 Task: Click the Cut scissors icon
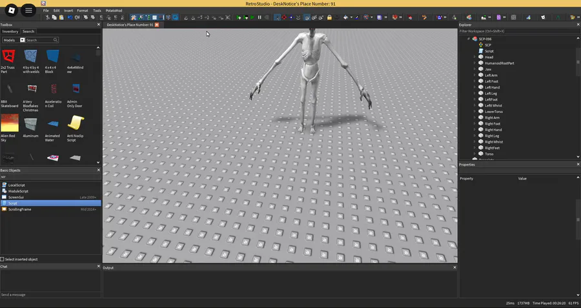coord(47,17)
